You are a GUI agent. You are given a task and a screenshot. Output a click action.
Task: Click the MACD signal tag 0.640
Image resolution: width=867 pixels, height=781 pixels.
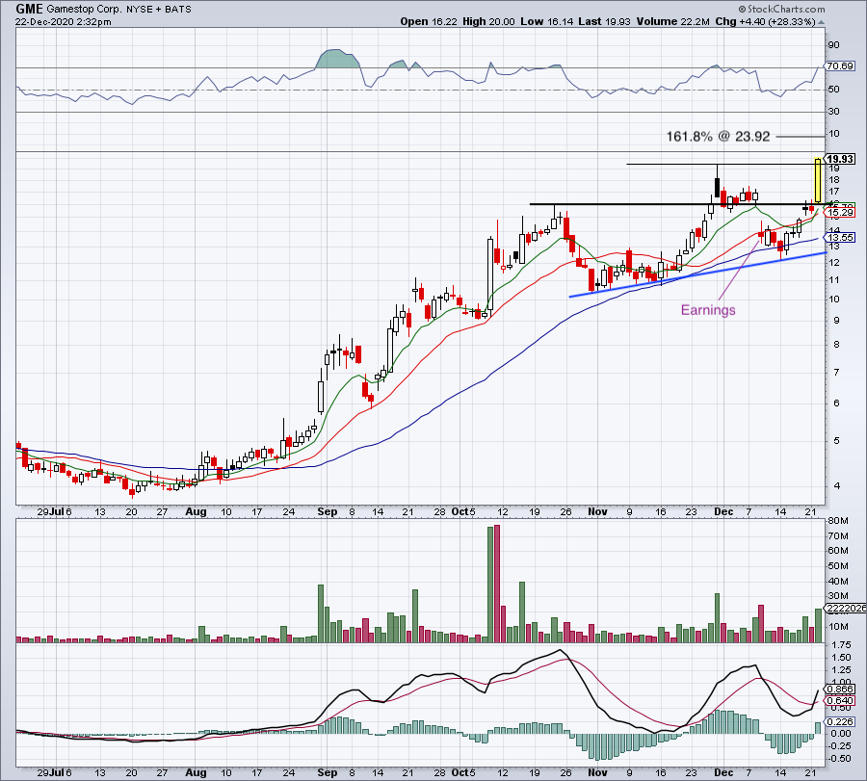pyautogui.click(x=840, y=700)
